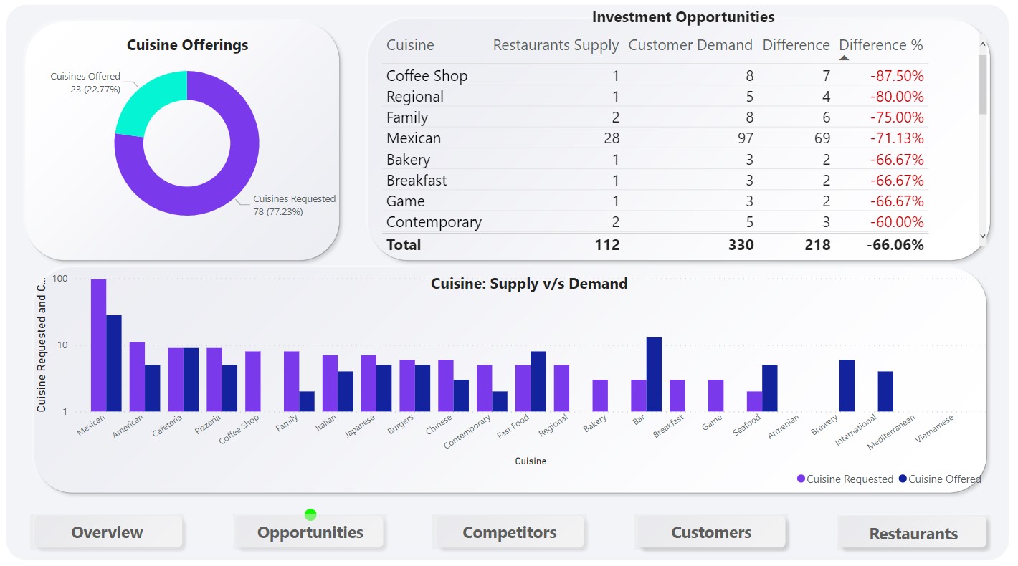
Task: Navigate to the Restaurants page
Action: [912, 534]
